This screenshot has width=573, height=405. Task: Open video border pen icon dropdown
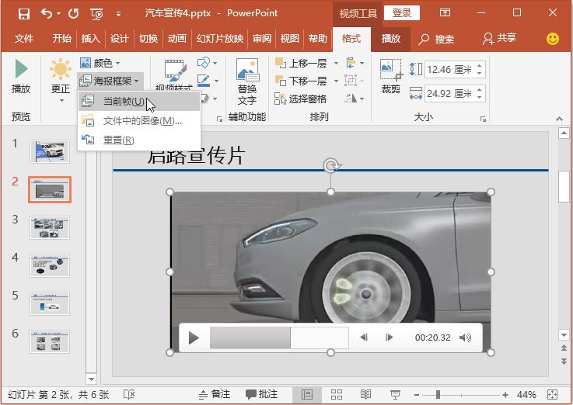[208, 80]
